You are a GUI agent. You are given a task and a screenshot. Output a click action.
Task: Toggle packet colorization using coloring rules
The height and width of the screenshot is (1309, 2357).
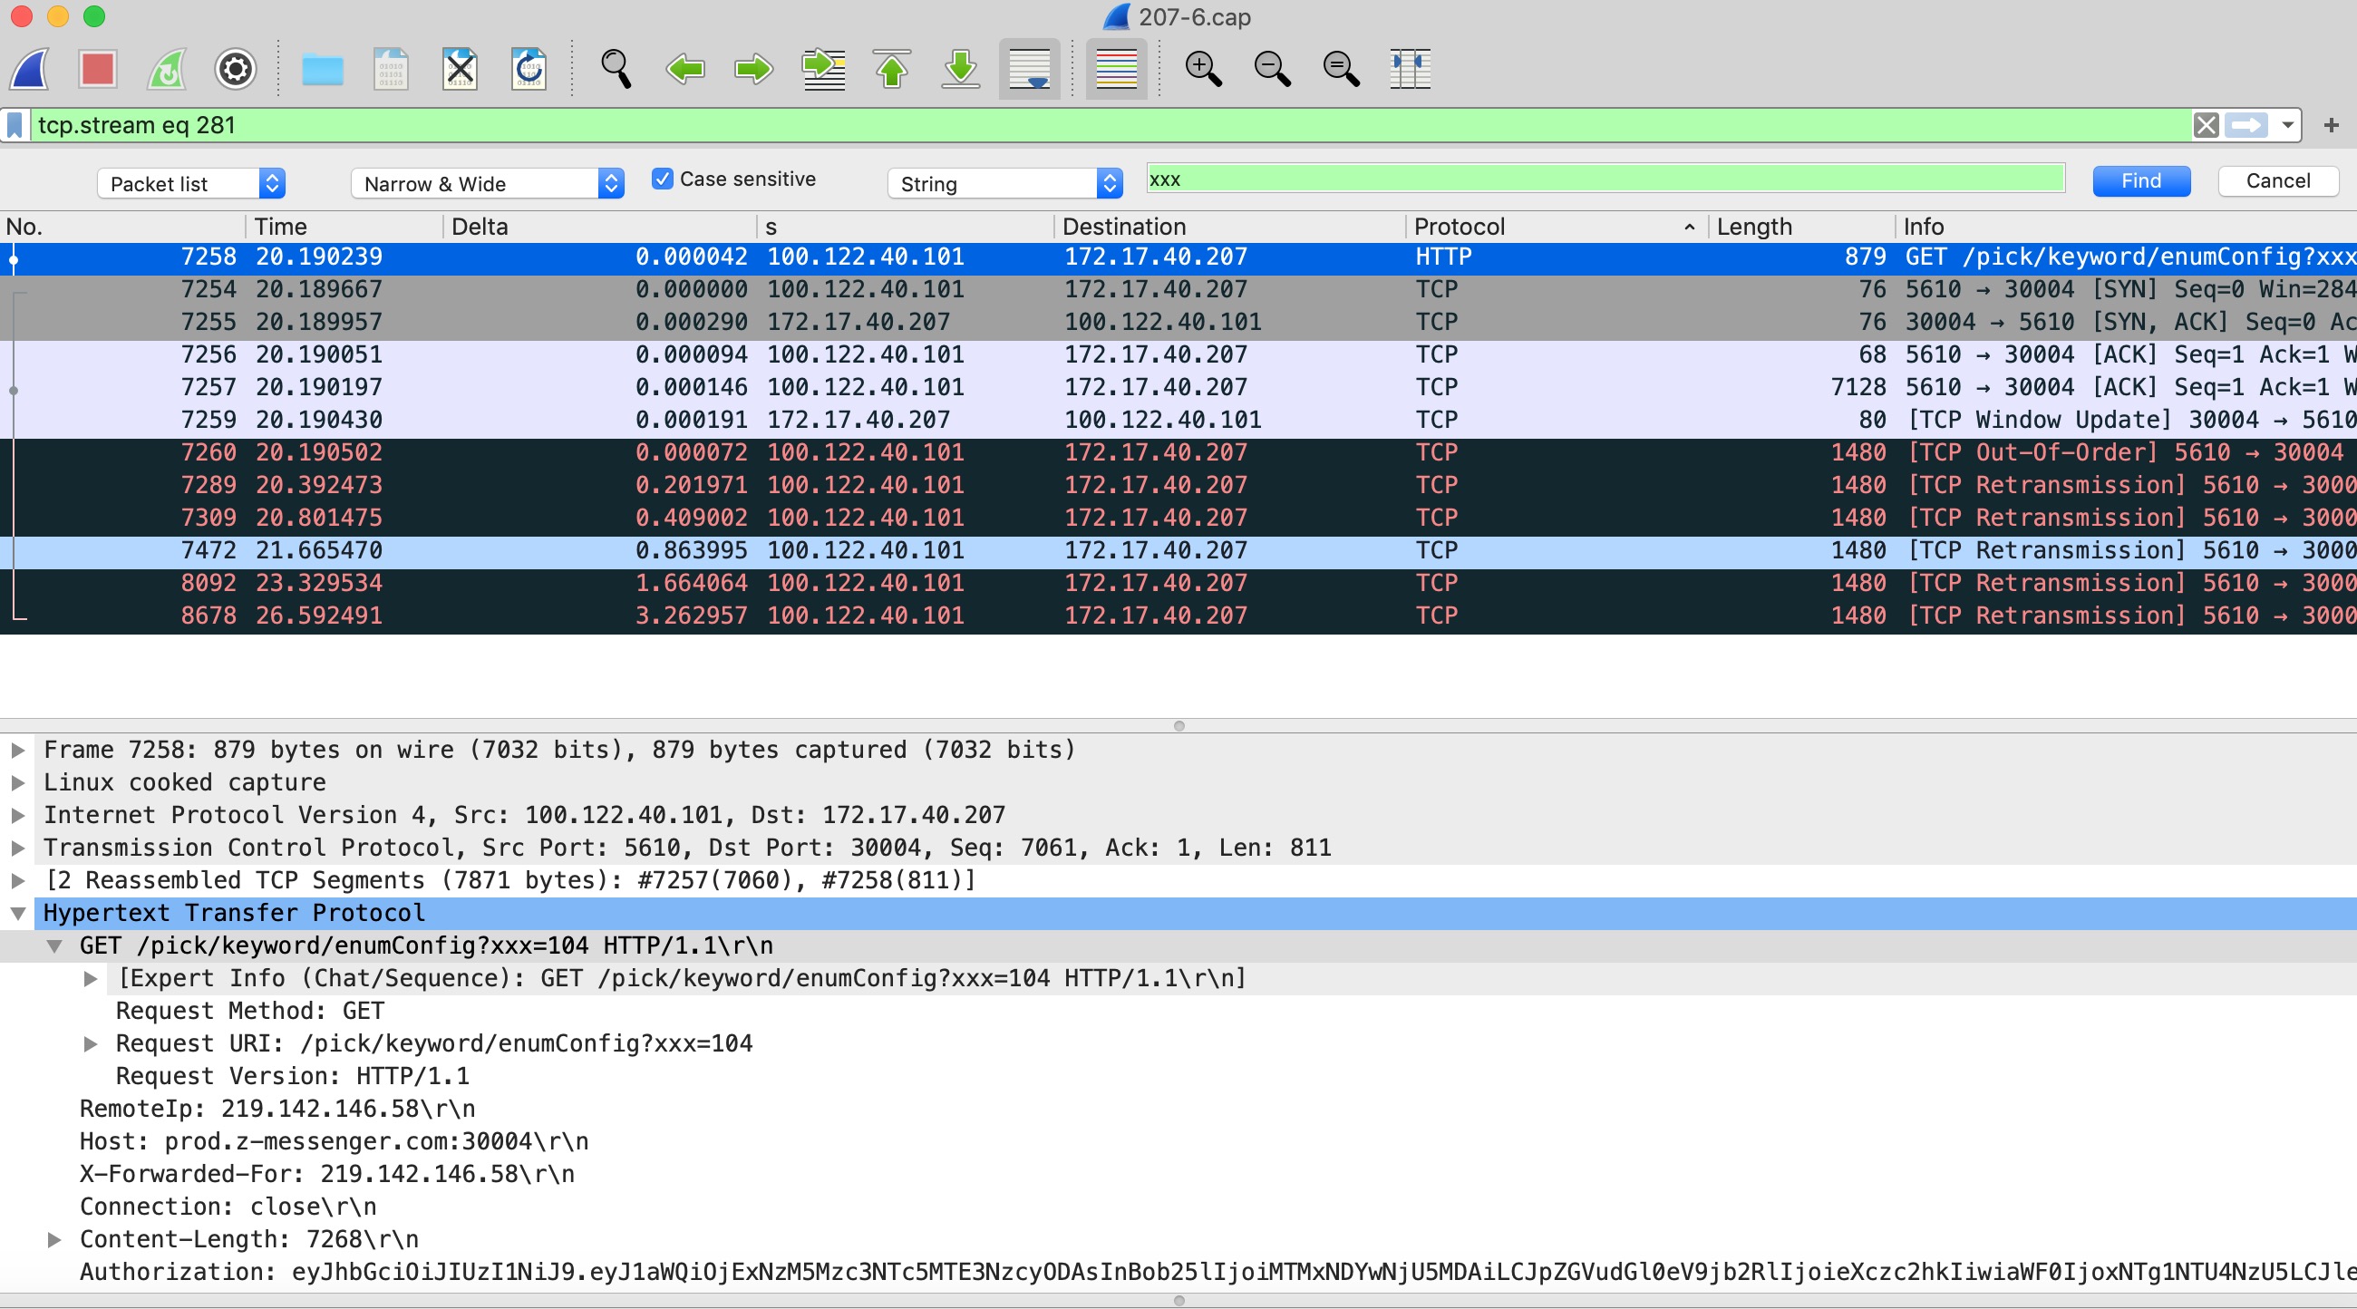(1116, 69)
